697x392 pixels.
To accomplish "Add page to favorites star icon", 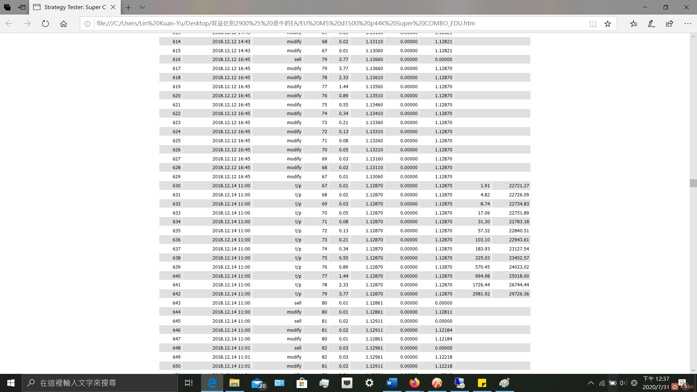I will [608, 24].
